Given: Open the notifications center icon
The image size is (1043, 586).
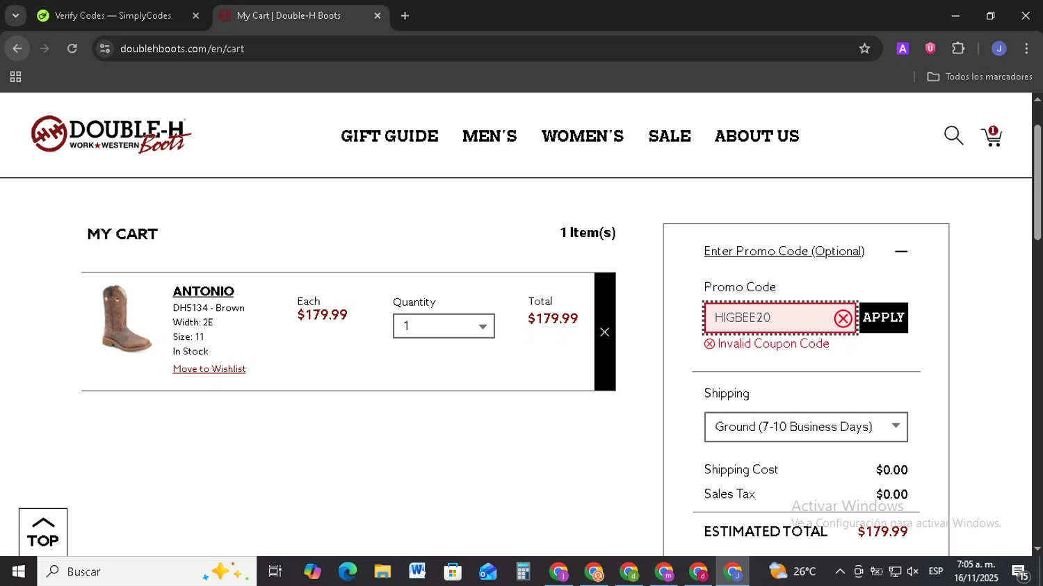Looking at the screenshot, I should (x=1020, y=572).
